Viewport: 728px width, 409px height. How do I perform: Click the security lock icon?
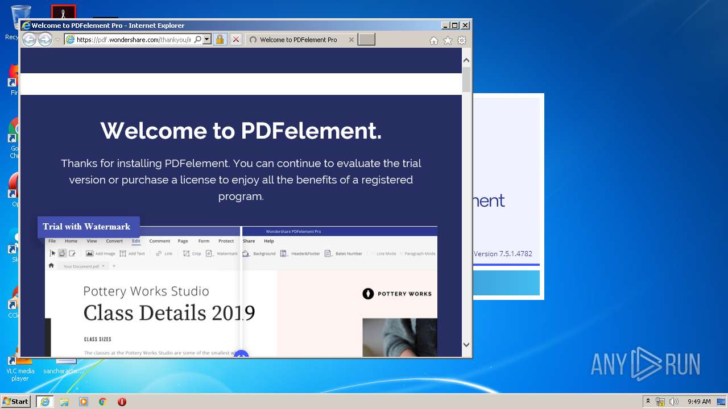click(x=220, y=39)
